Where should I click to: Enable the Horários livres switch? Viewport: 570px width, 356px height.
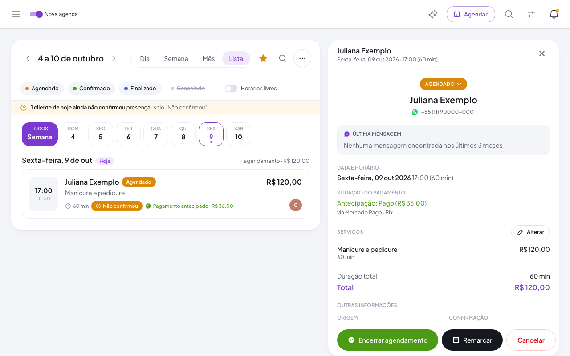pos(231,89)
